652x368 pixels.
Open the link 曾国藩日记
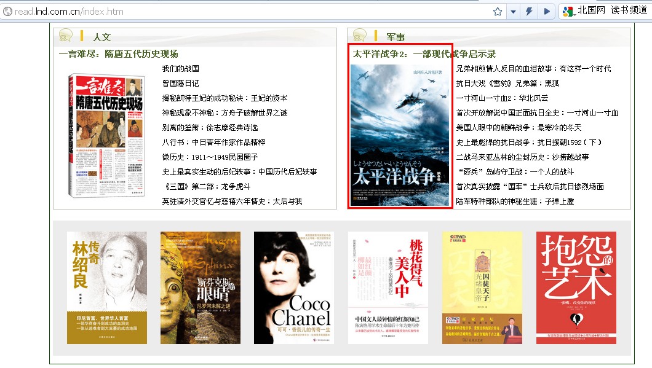[180, 84]
